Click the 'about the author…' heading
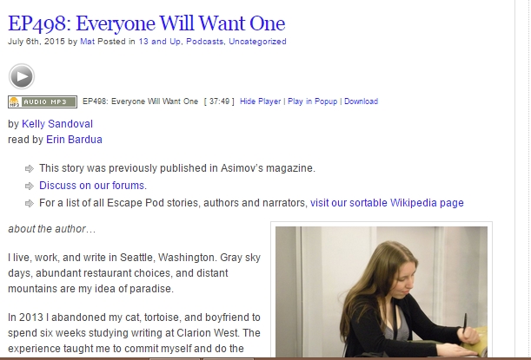The height and width of the screenshot is (360, 531). point(52,229)
